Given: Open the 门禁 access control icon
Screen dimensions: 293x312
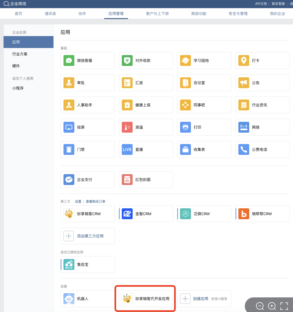Looking at the screenshot, I should [69, 150].
